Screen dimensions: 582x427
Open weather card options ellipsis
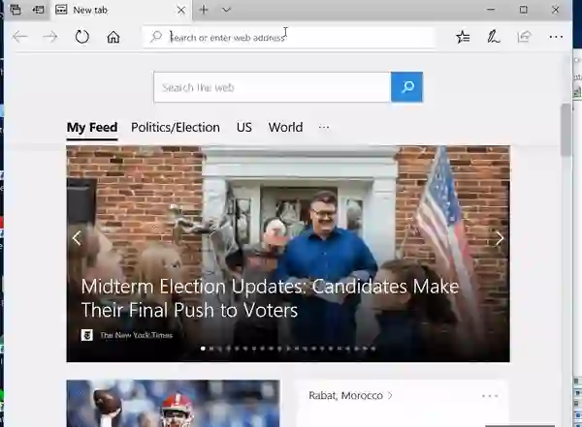pos(490,396)
